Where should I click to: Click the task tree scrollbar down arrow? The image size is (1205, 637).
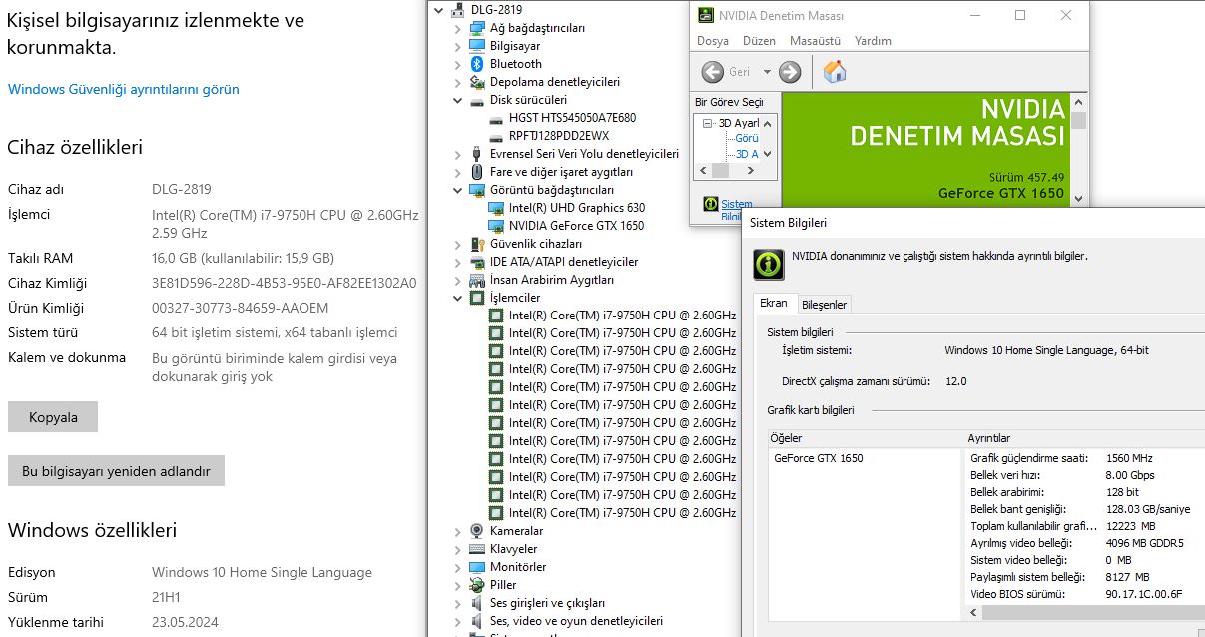pyautogui.click(x=767, y=154)
